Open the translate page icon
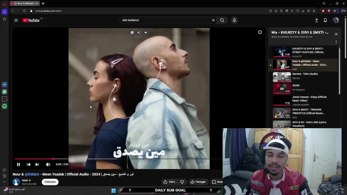 click(287, 11)
